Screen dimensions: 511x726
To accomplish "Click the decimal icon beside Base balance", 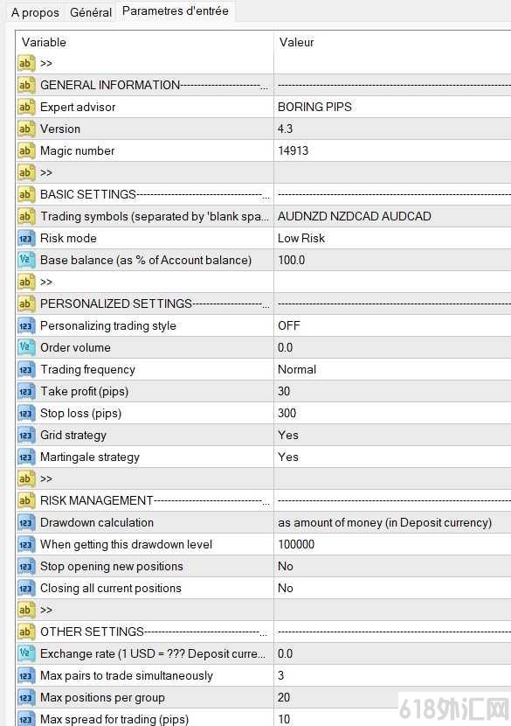I will (x=26, y=260).
